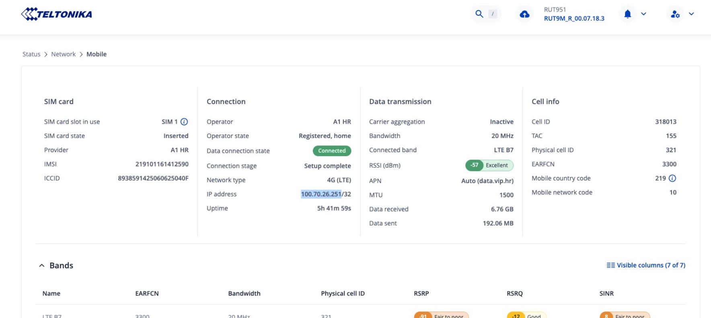Viewport: 711px width, 318px height.
Task: Open notifications bell icon
Action: pos(627,14)
